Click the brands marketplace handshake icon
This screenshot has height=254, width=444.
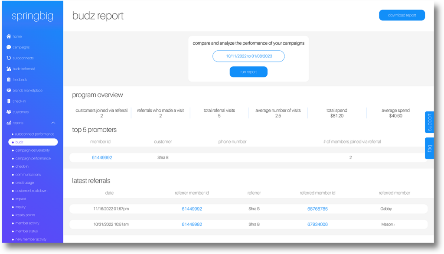pyautogui.click(x=9, y=90)
